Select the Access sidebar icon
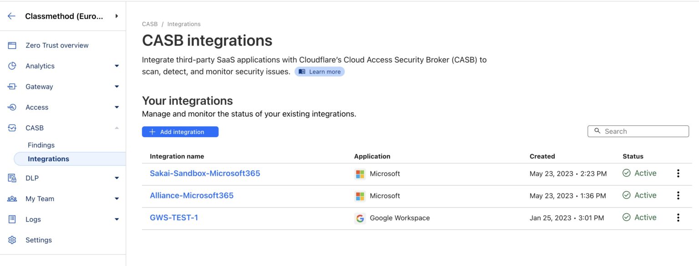Image resolution: width=699 pixels, height=266 pixels. click(x=11, y=107)
